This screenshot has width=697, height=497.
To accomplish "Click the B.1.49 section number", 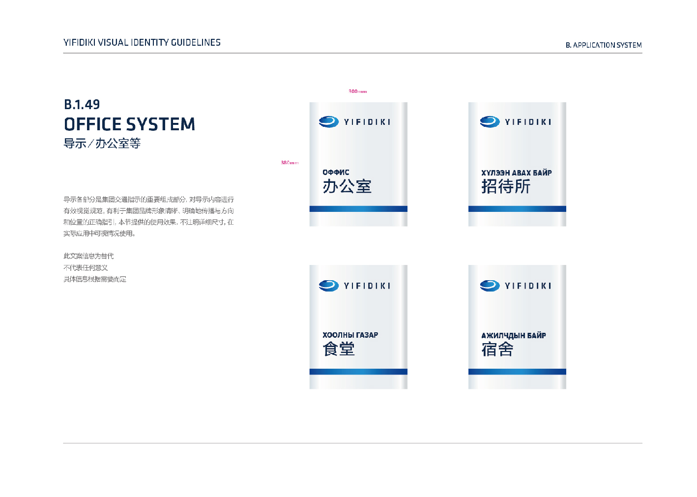I will (82, 105).
